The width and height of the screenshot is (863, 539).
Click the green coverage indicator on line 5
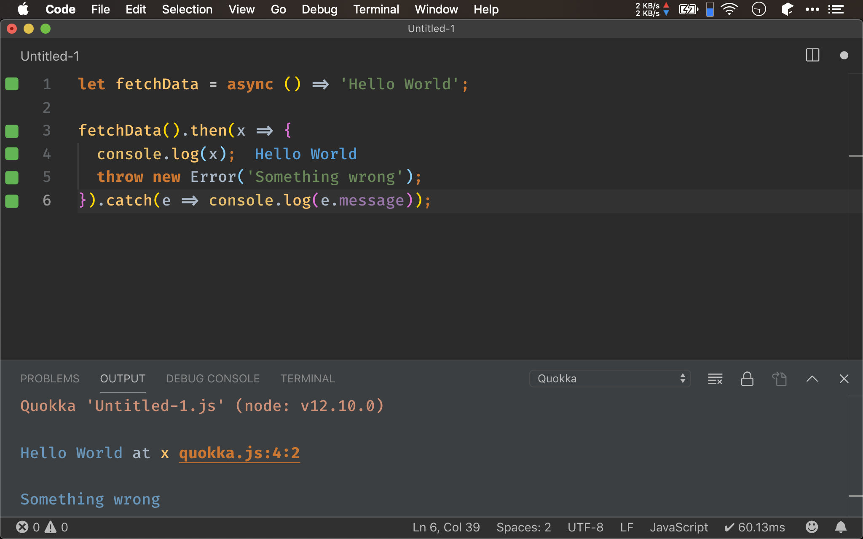coord(12,177)
